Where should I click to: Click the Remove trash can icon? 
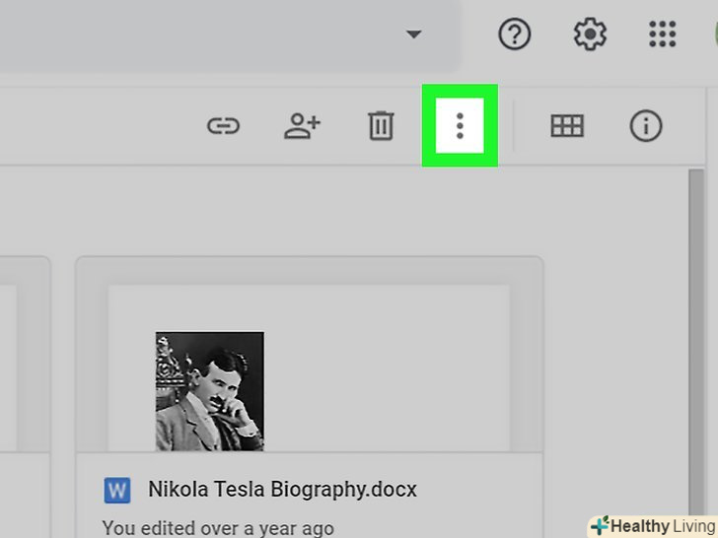tap(381, 126)
